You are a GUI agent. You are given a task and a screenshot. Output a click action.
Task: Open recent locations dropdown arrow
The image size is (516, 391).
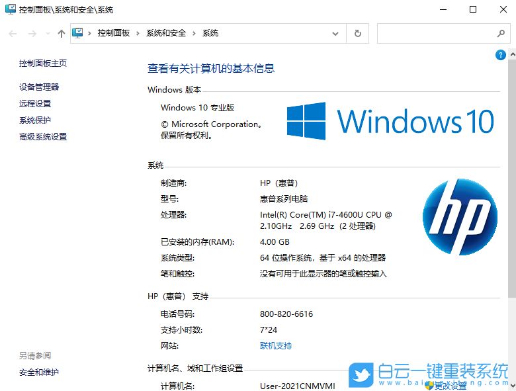click(48, 33)
